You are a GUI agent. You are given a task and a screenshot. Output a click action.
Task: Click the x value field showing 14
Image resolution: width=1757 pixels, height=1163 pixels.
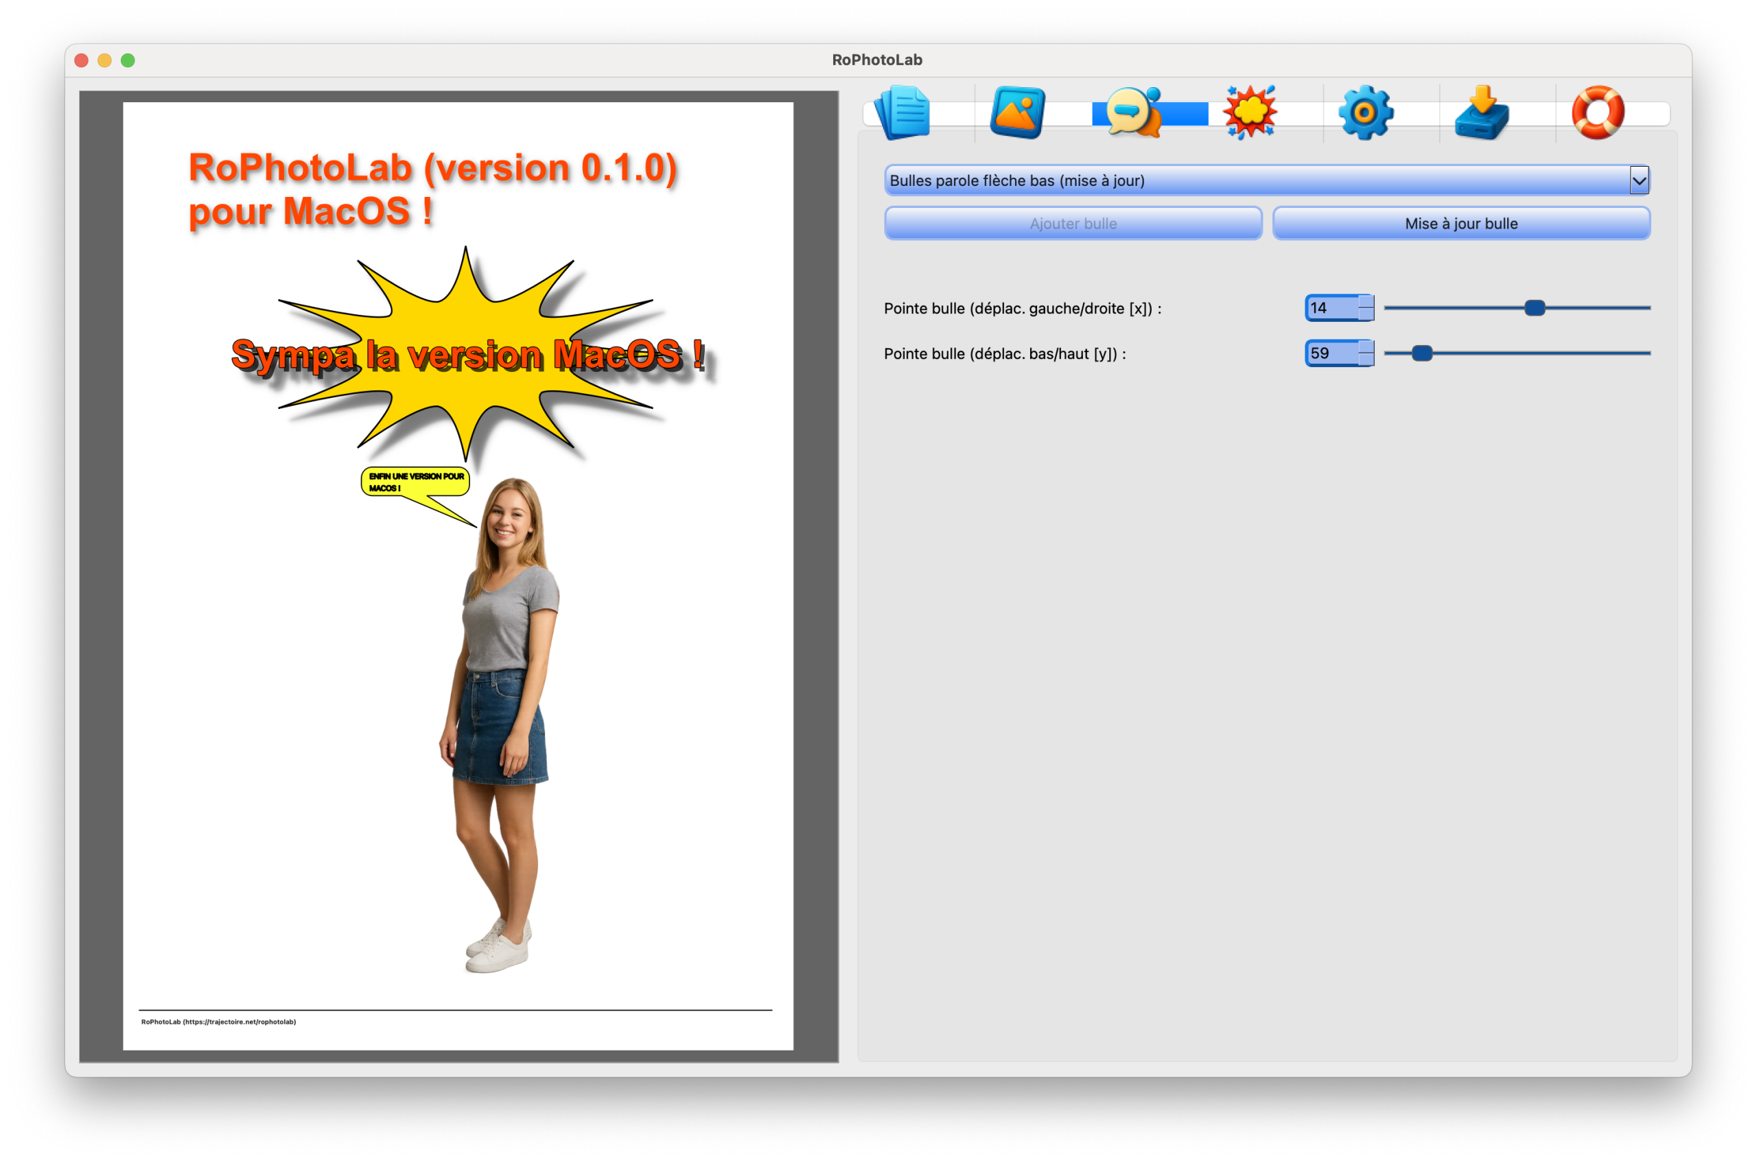coord(1331,308)
